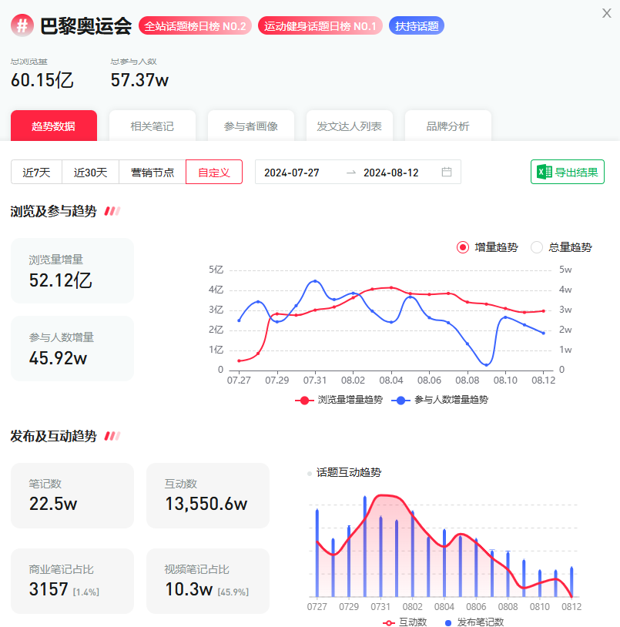Open the 参与者画像 tab
Viewport: 620px width, 627px height.
251,126
